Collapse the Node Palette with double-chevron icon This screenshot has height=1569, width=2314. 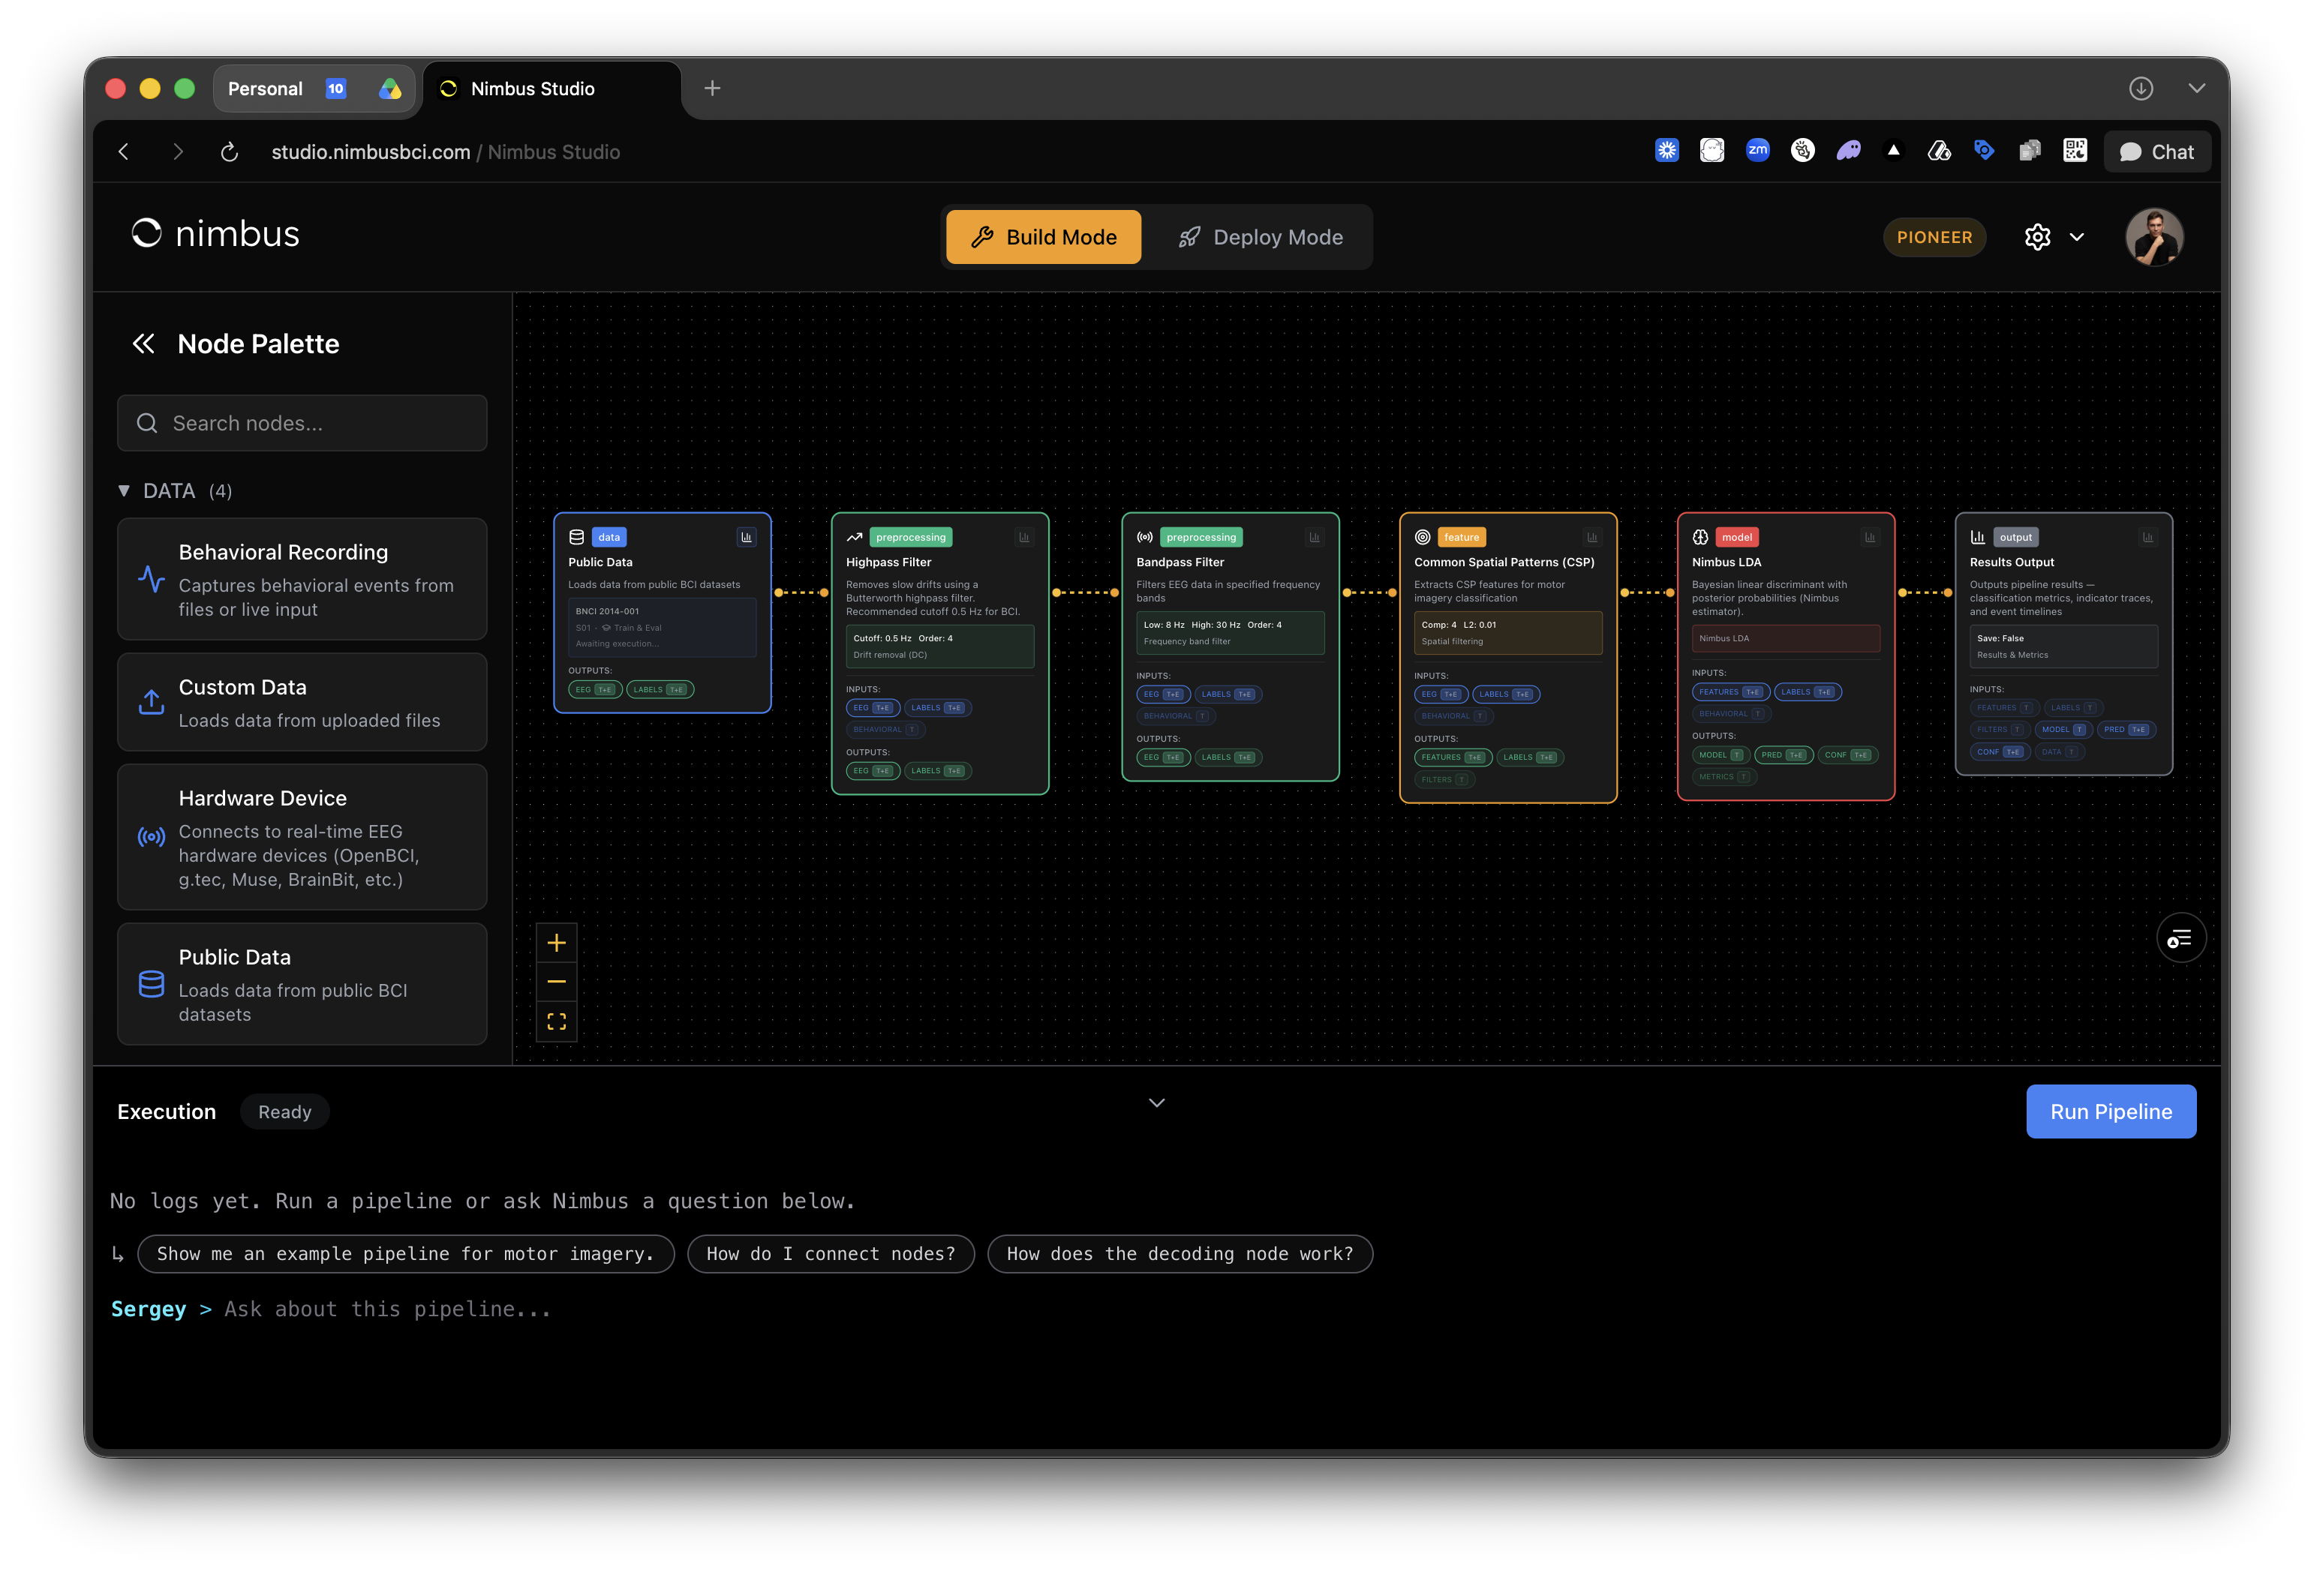point(143,343)
